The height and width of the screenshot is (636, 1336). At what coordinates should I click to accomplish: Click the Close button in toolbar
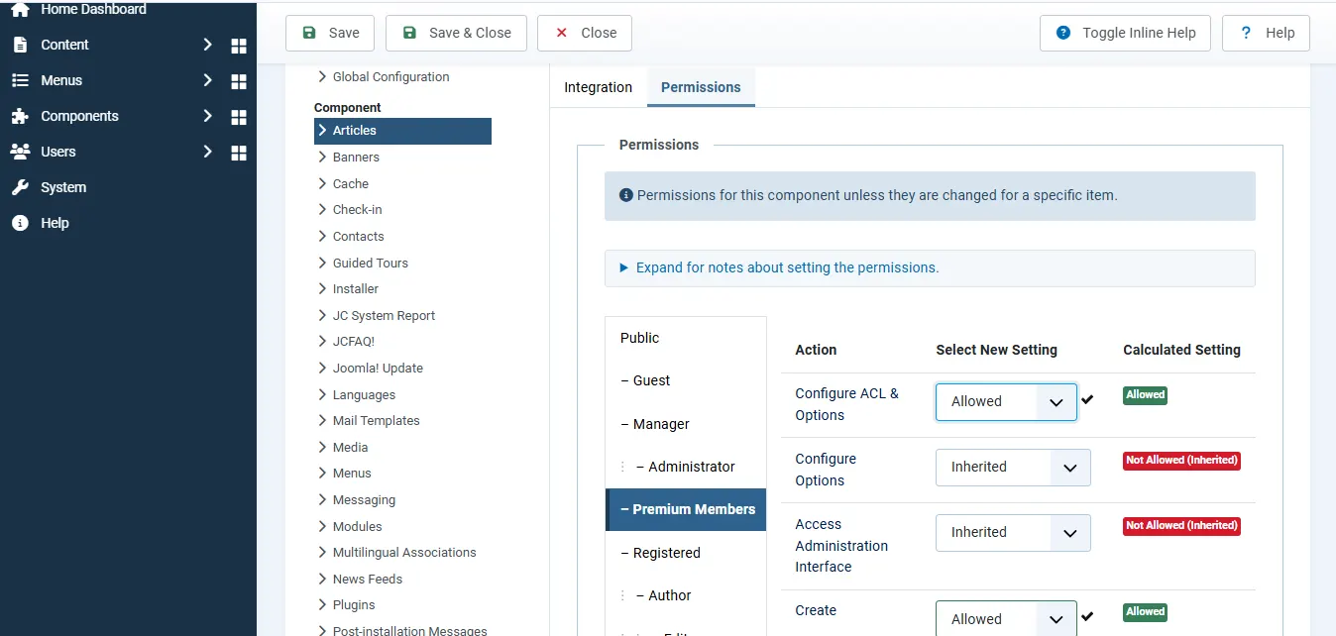point(585,33)
